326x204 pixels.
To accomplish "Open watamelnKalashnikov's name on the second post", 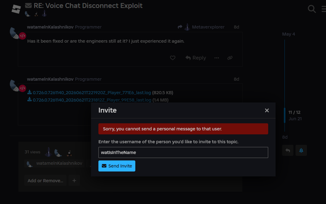I will click(50, 79).
